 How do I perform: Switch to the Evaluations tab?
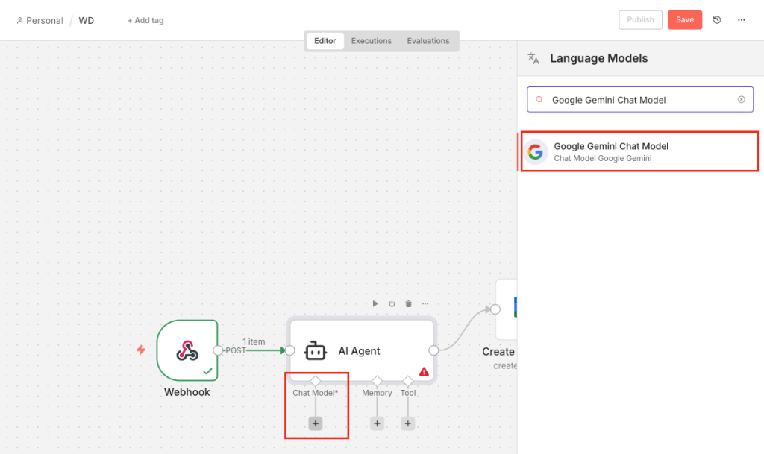pyautogui.click(x=428, y=41)
